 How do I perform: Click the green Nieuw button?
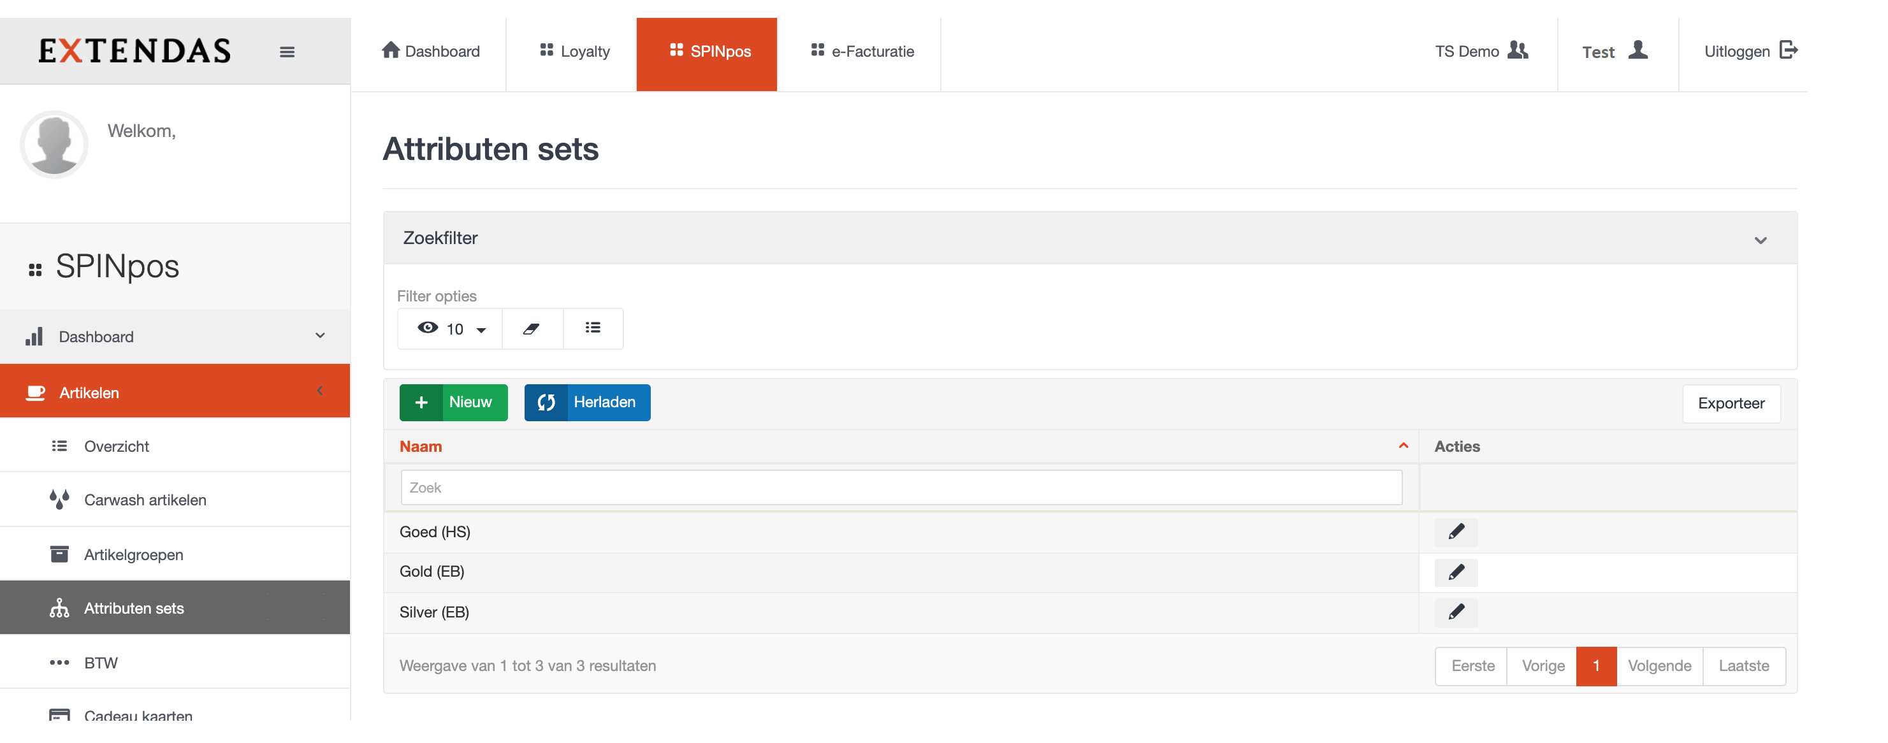coord(453,402)
